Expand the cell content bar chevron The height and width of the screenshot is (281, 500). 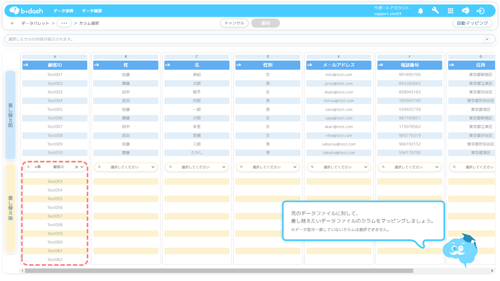[487, 39]
